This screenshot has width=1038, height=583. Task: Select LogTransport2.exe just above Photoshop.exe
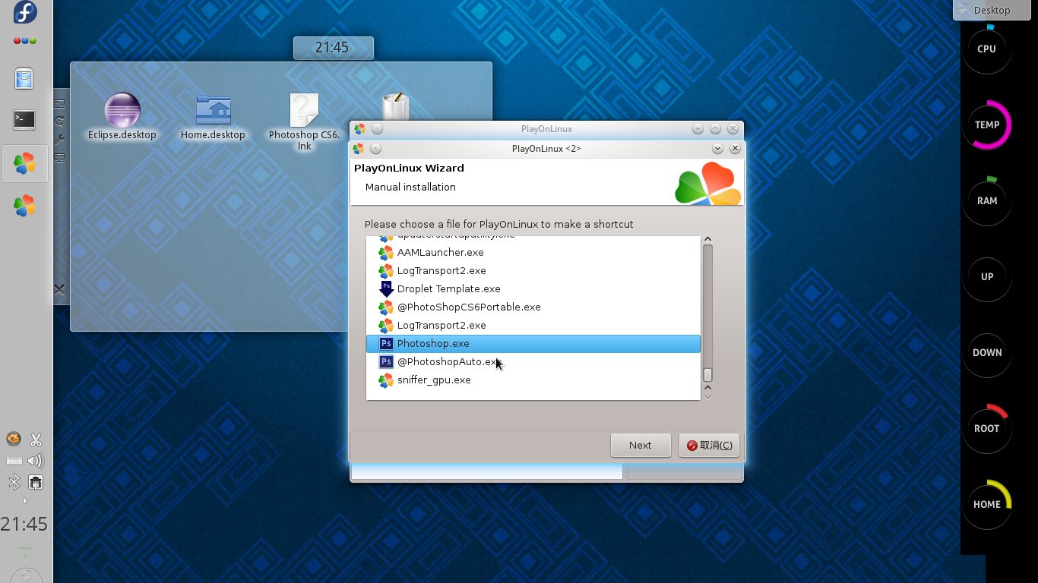[533, 325]
